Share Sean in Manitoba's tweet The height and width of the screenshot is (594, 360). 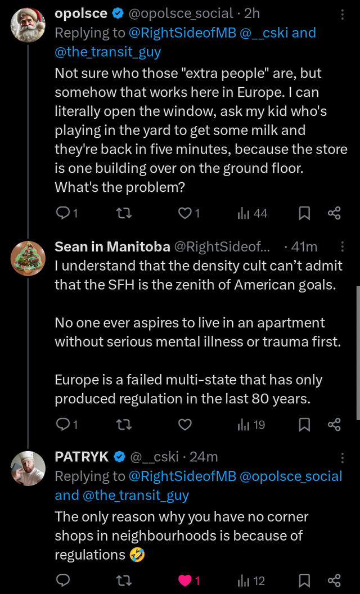coord(334,425)
